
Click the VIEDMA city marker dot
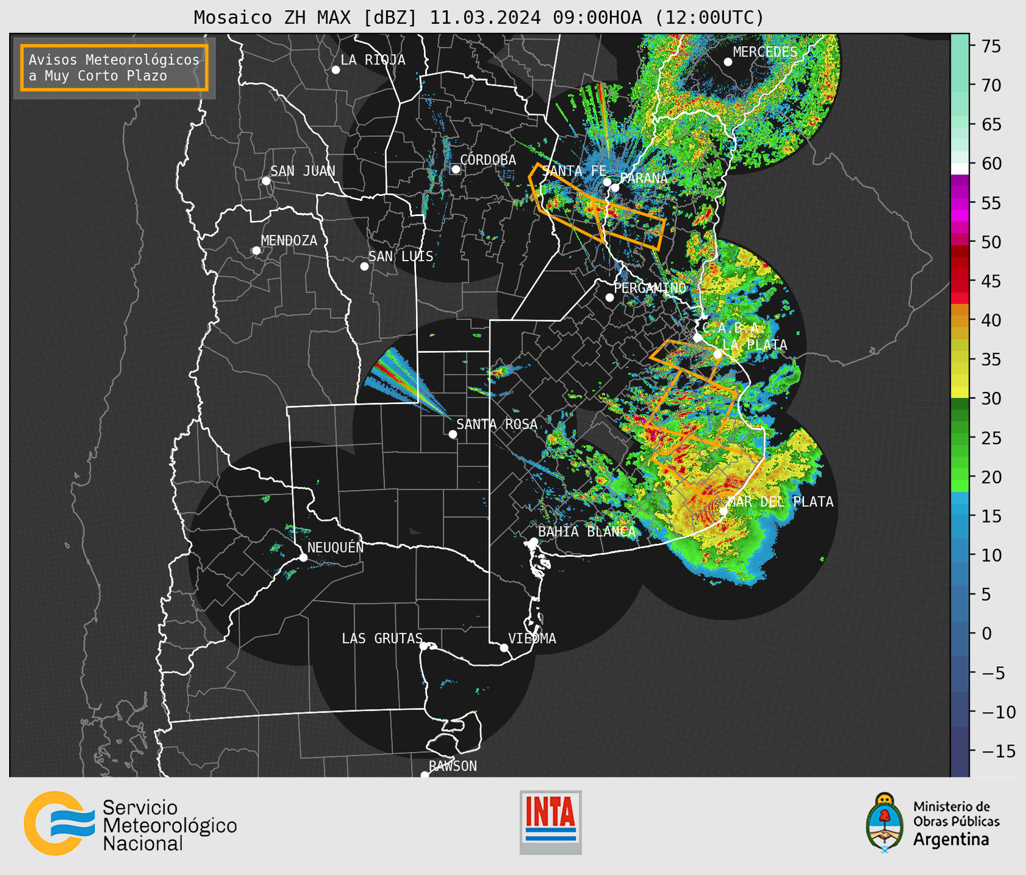pos(504,648)
